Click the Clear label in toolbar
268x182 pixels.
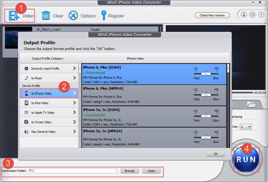coord(58,16)
